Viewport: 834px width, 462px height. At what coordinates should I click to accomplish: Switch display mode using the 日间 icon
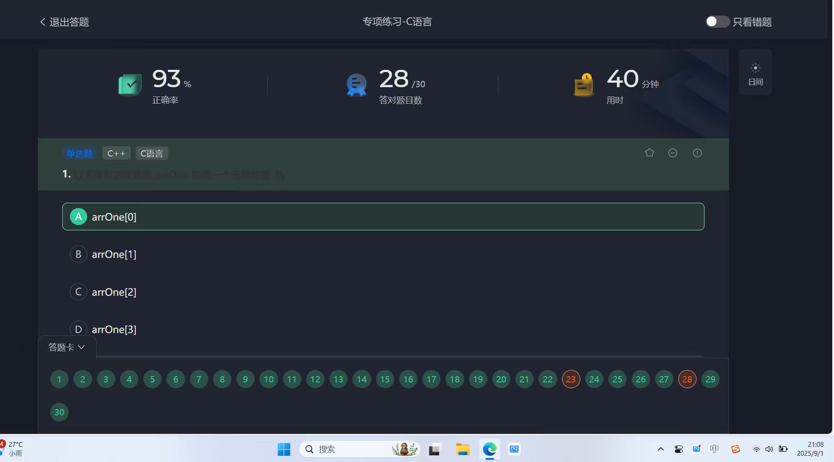[x=755, y=72]
